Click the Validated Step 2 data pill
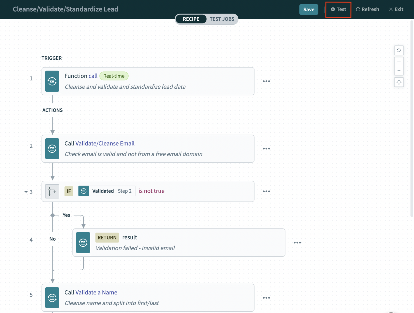The width and height of the screenshot is (414, 313). click(x=106, y=191)
